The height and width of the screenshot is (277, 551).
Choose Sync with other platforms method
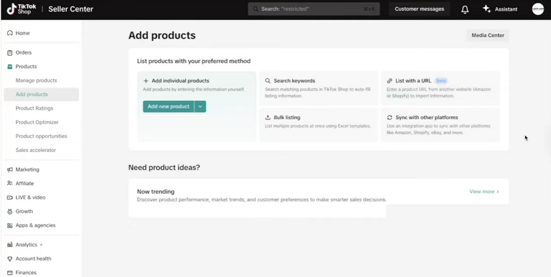[x=440, y=124]
